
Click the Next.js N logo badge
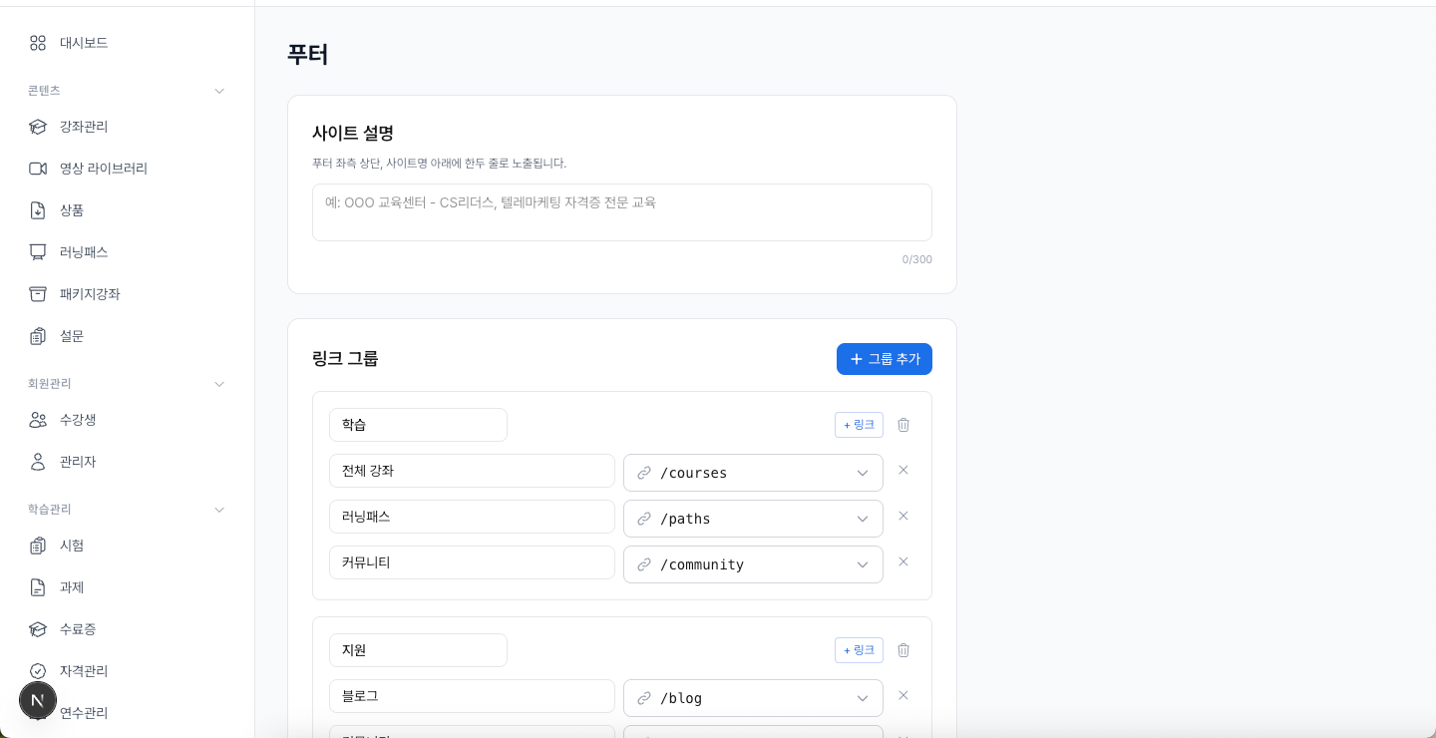point(38,701)
